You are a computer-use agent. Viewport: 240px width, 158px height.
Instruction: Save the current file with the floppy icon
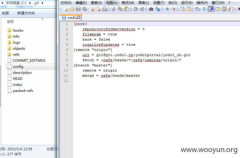click(x=78, y=9)
